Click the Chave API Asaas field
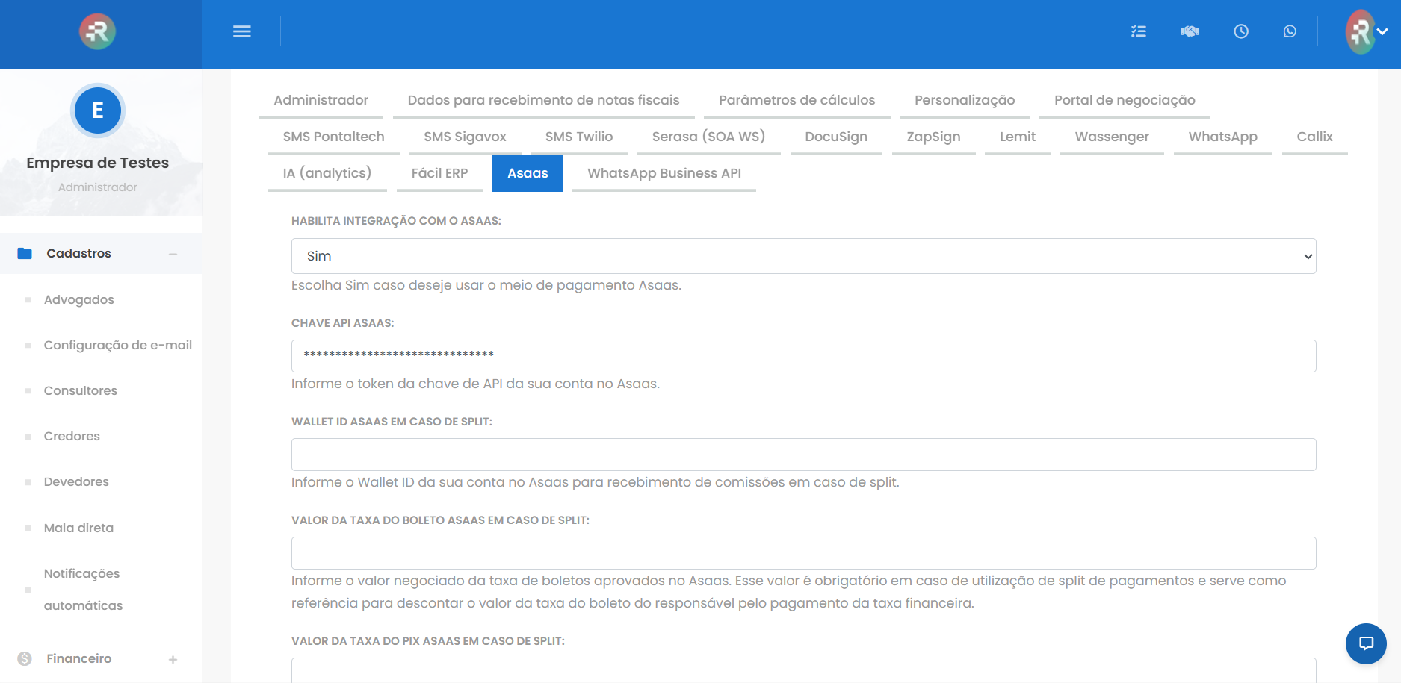Screen dimensions: 1401x683 pyautogui.click(x=803, y=356)
